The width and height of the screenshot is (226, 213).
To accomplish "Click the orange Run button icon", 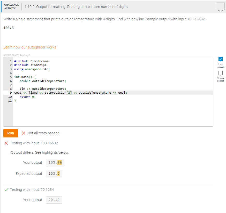I will (10, 133).
